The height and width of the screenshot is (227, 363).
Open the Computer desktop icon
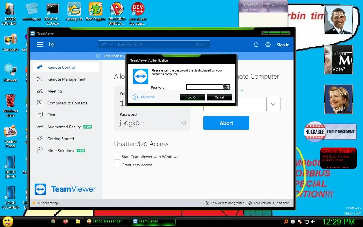[10, 43]
